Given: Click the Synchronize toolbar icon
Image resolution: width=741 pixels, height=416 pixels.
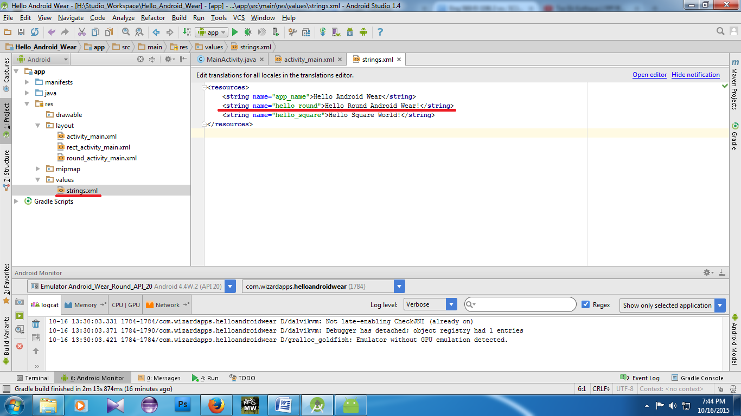Looking at the screenshot, I should (x=35, y=32).
